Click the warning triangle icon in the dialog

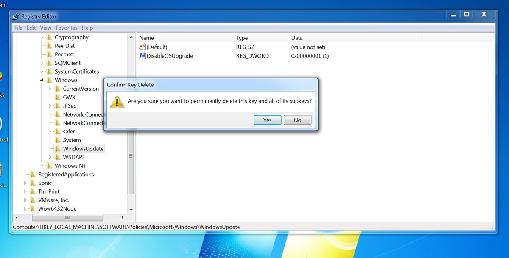[117, 102]
